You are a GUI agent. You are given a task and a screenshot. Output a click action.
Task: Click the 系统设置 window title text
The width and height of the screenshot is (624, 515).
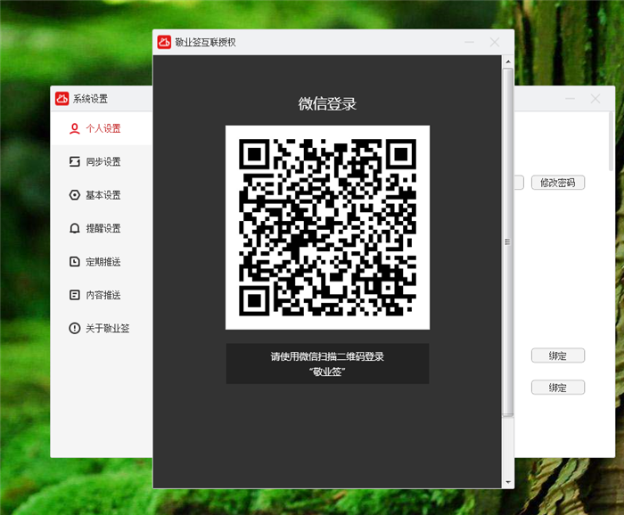click(x=90, y=99)
